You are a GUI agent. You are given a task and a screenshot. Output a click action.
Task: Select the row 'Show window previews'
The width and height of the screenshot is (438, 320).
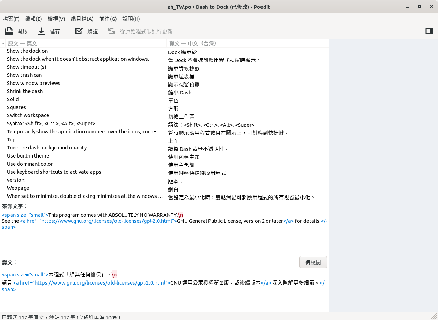164,84
